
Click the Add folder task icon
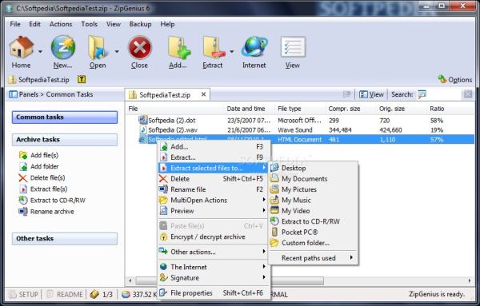click(23, 167)
